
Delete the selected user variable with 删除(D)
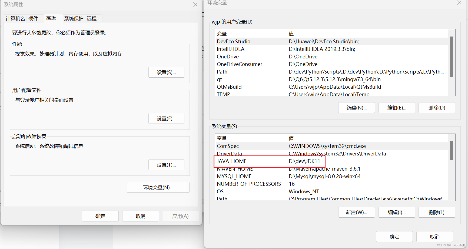(437, 107)
